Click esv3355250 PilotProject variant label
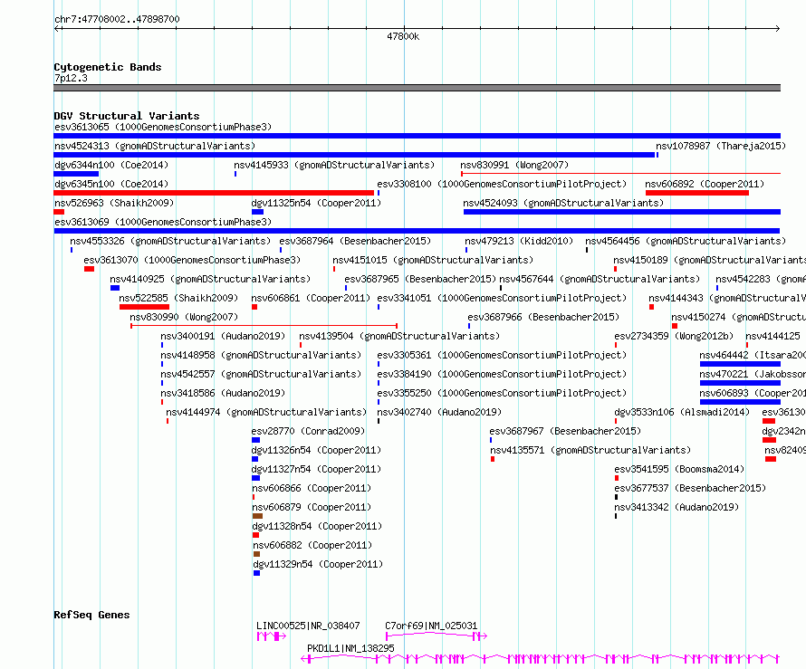This screenshot has width=806, height=669. coord(502,393)
